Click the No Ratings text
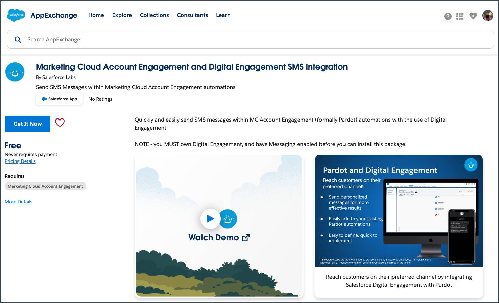Image resolution: width=499 pixels, height=303 pixels. tap(100, 99)
